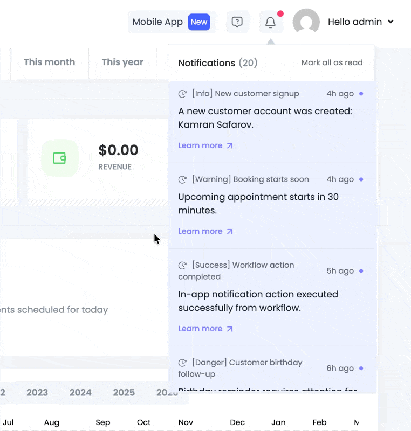Click clock icon beside Booking starts soon

click(x=183, y=179)
